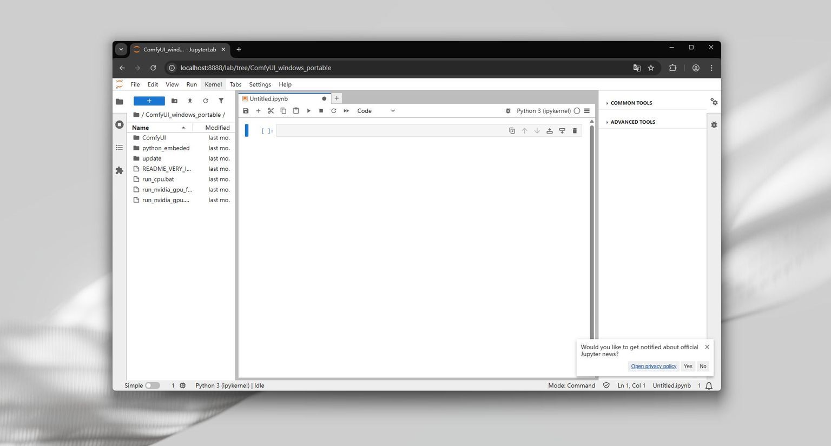Select the update folder

click(x=181, y=158)
